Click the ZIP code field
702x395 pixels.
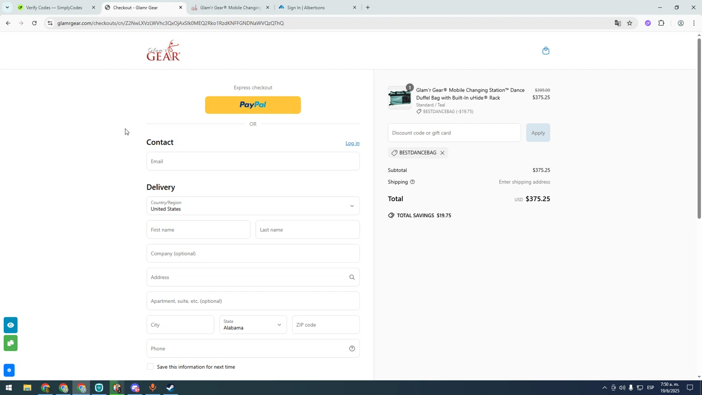pyautogui.click(x=326, y=325)
